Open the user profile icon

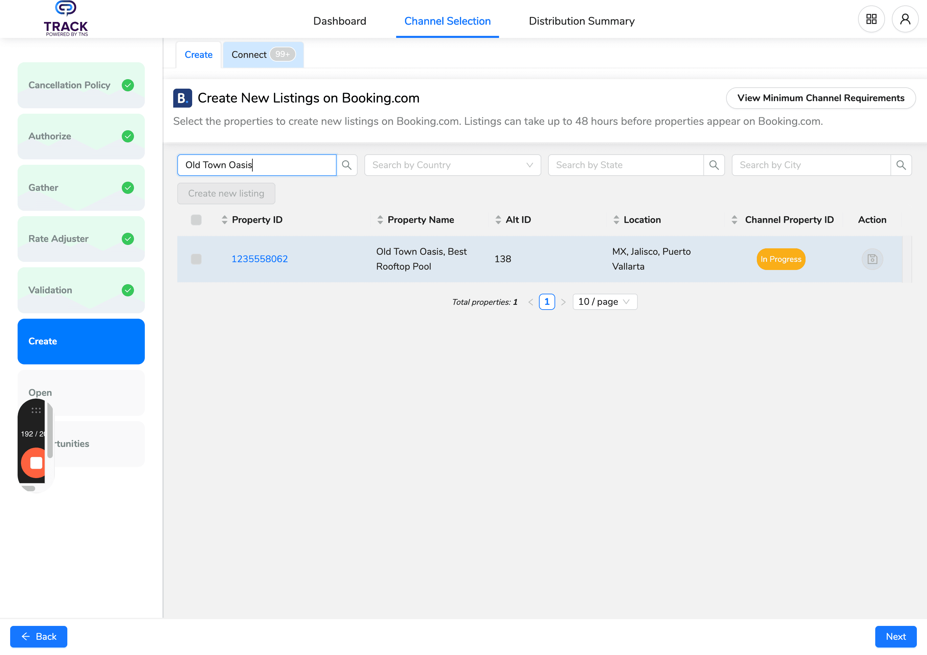coord(905,19)
